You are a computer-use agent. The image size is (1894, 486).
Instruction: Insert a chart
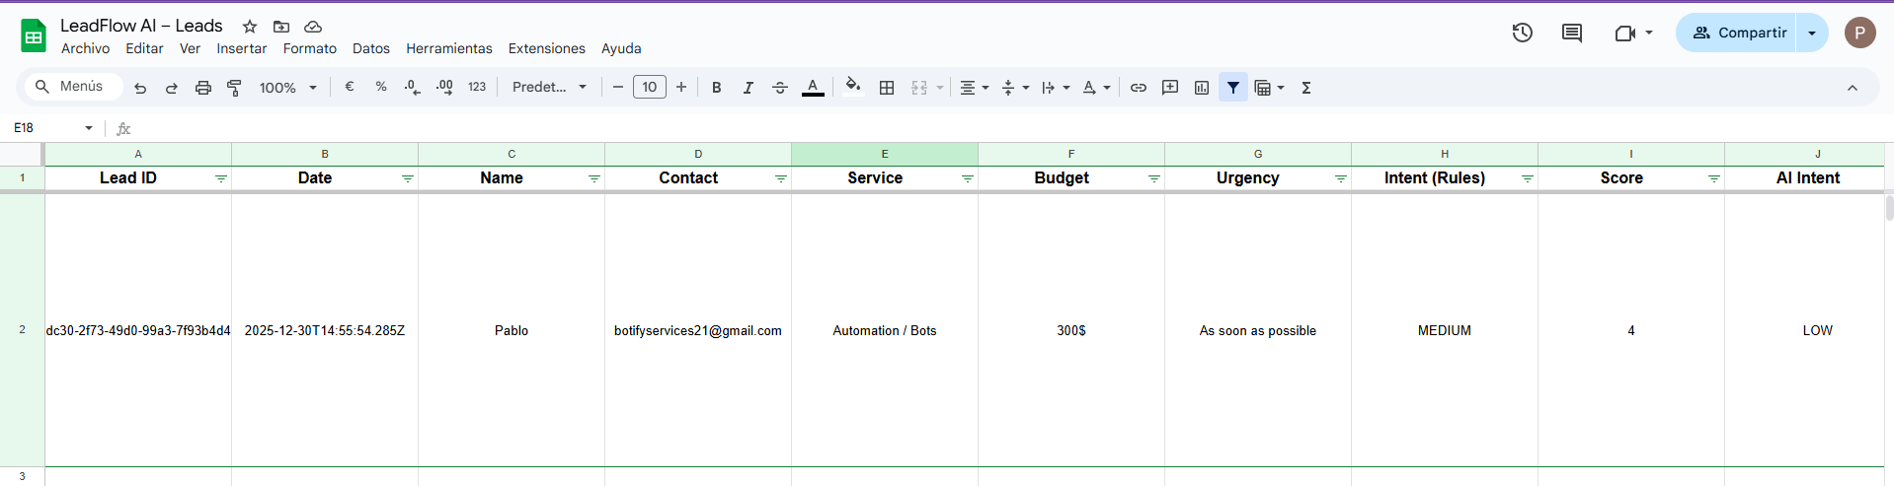(x=1202, y=88)
